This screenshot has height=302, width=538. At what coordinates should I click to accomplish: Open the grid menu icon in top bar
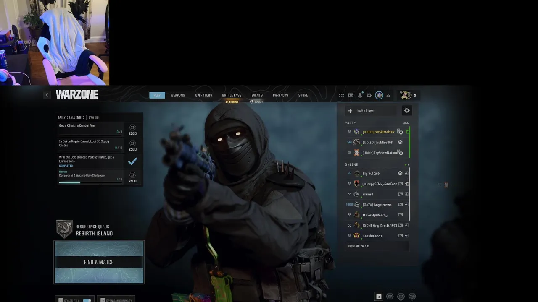tap(341, 95)
